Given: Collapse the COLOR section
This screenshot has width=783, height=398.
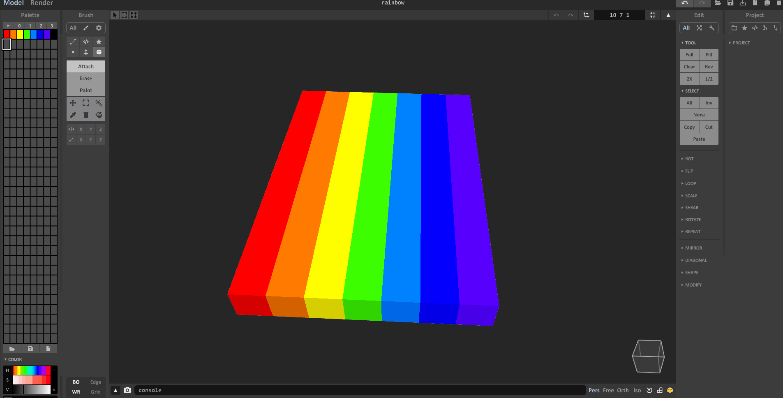Looking at the screenshot, I should pos(13,359).
